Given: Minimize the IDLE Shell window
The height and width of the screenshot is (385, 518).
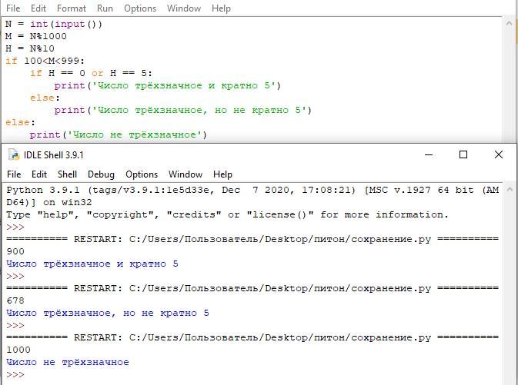Looking at the screenshot, I should point(428,154).
